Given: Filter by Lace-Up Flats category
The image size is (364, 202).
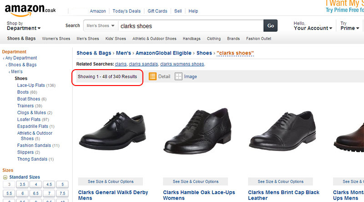Looking at the screenshot, I should (x=31, y=86).
